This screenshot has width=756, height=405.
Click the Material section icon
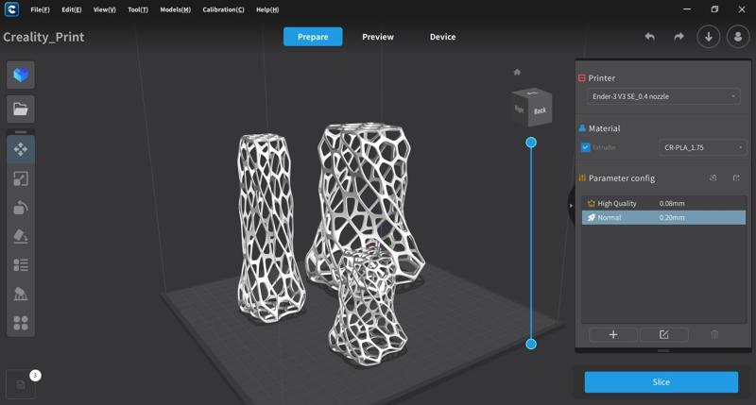(582, 128)
